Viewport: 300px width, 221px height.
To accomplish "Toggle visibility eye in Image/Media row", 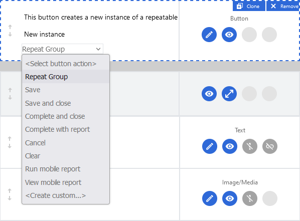I will tap(230, 198).
